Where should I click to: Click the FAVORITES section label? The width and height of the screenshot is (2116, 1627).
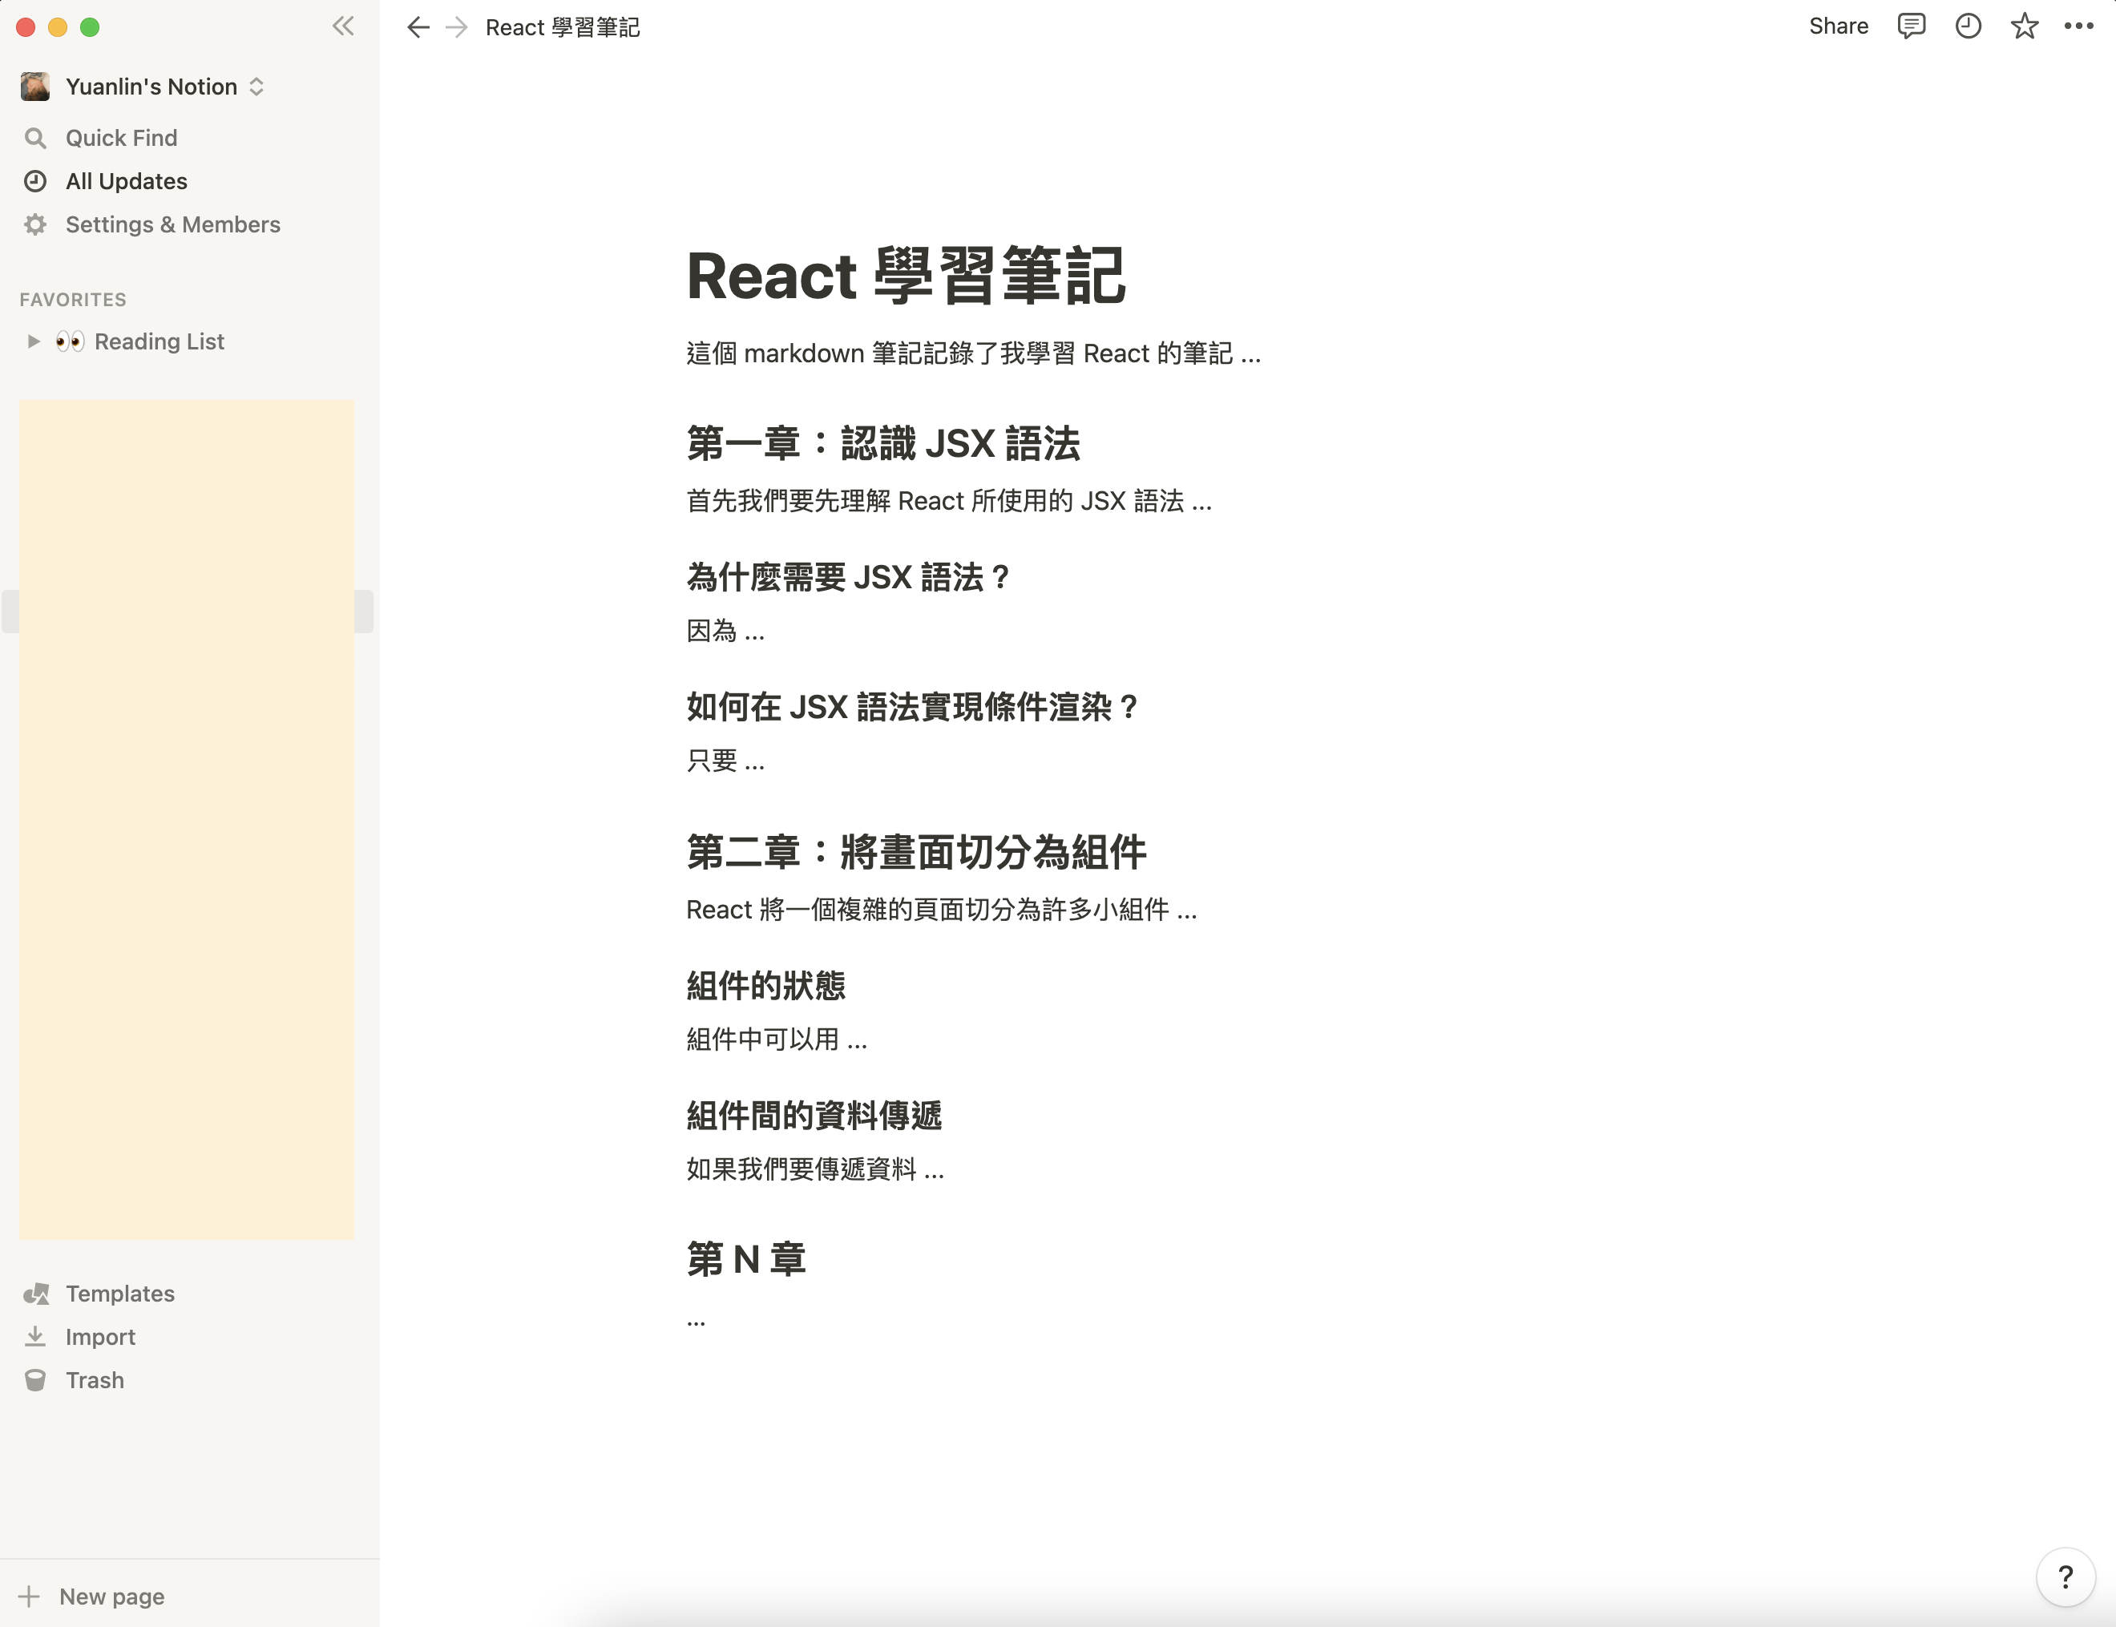(74, 299)
